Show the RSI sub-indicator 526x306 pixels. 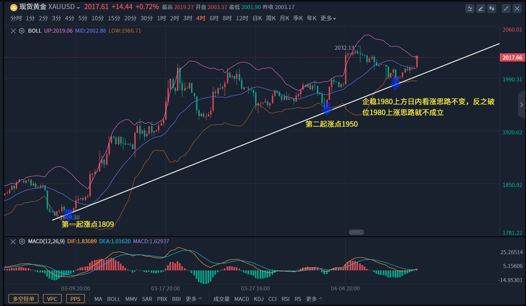[x=286, y=299]
